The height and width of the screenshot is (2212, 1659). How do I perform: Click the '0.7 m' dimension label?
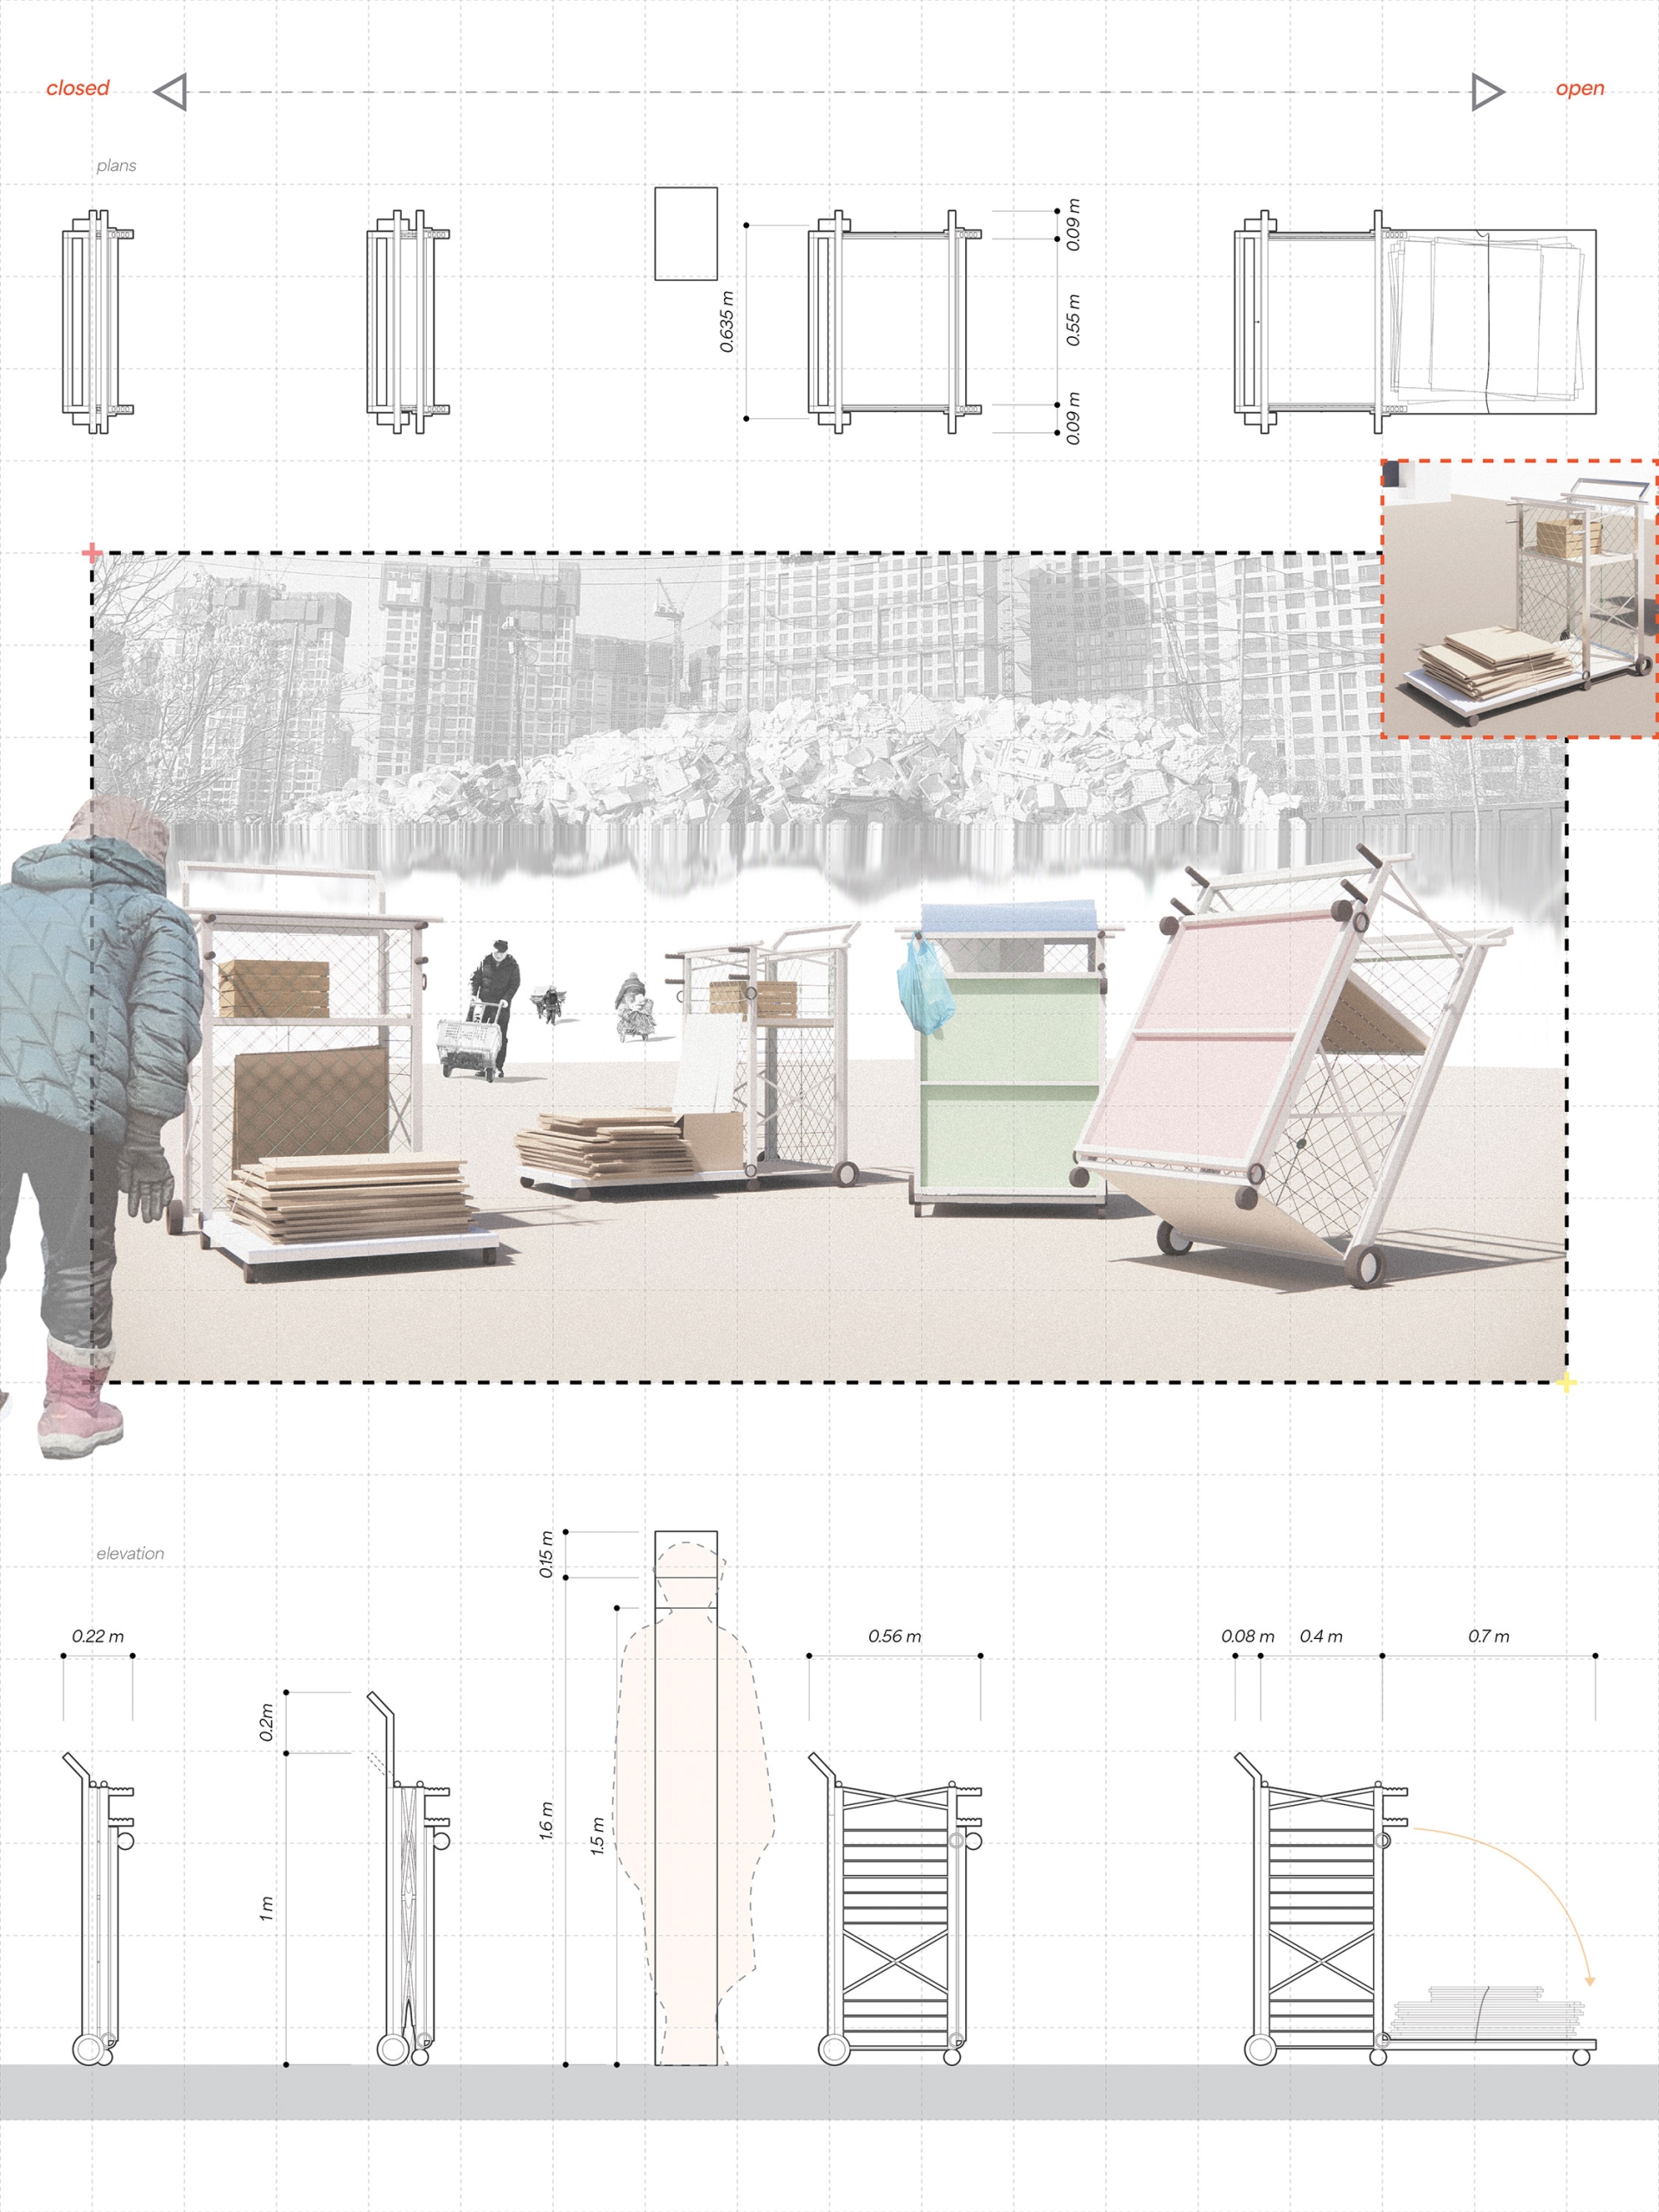click(1488, 1636)
